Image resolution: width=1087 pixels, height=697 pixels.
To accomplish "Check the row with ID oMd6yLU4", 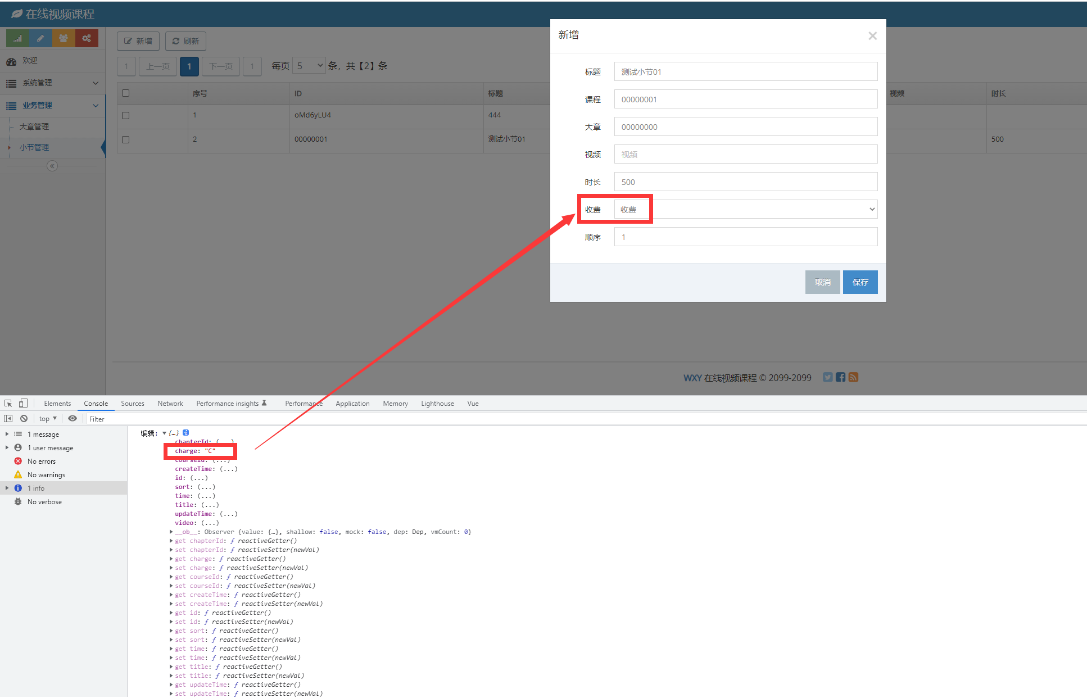I will point(125,115).
